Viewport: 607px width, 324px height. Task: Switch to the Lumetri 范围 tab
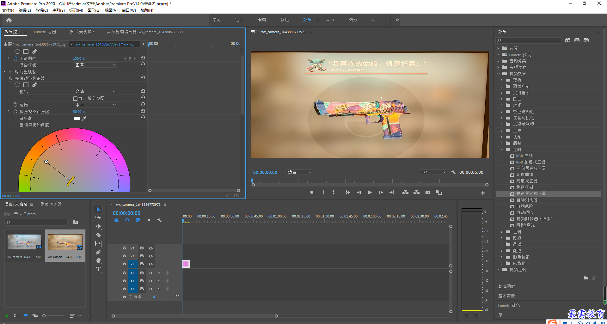pos(45,32)
